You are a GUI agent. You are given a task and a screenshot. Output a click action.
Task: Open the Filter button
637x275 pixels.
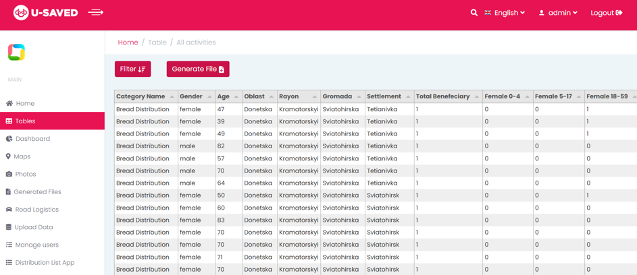click(x=132, y=69)
